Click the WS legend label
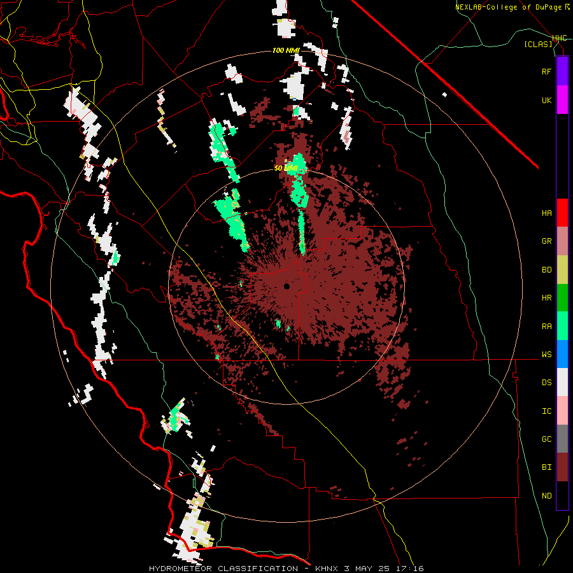The image size is (573, 573). click(x=546, y=355)
